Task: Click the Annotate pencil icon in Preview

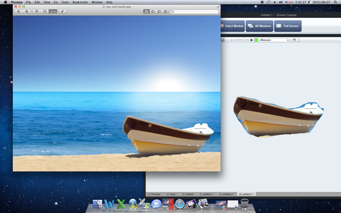Action: (62, 11)
